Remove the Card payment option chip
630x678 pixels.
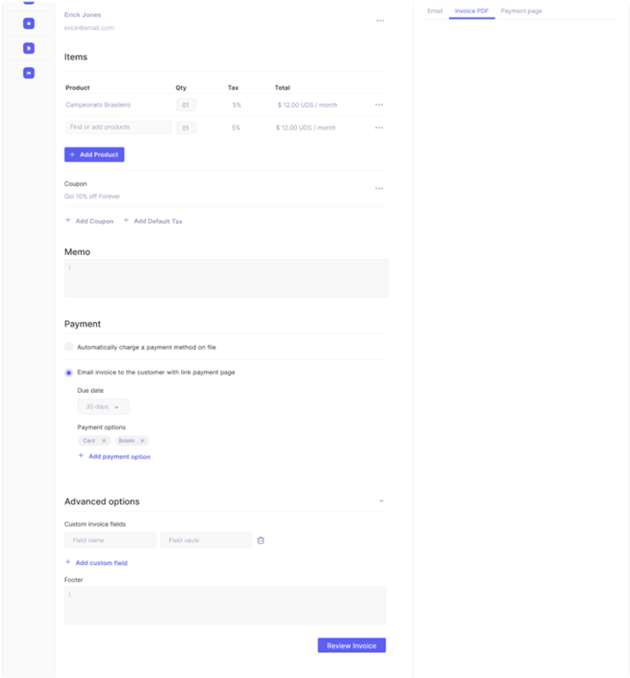104,441
